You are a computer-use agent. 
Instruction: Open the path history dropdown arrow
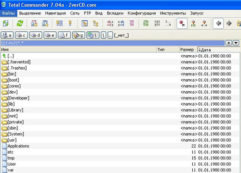[x=236, y=43]
